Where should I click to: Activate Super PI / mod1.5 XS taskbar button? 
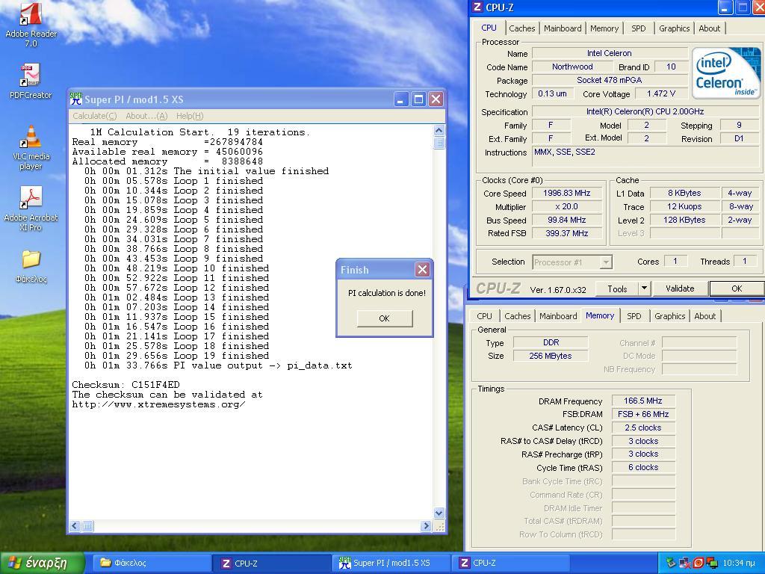[391, 563]
